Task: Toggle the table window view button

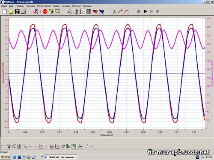Action: [x=89, y=12]
